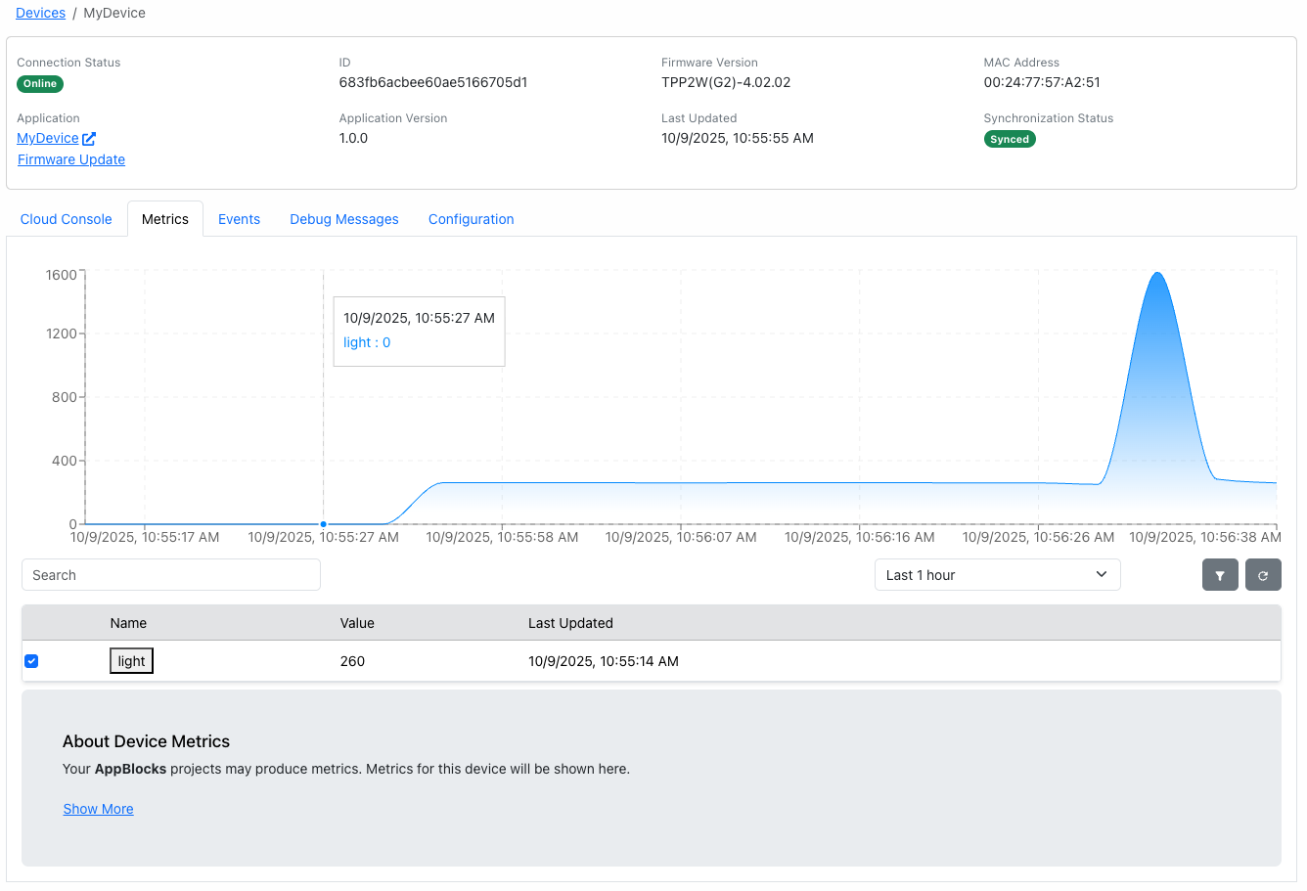
Task: Open the Debug Messages tab
Action: click(343, 218)
